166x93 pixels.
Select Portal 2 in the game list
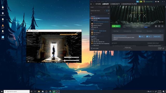(100, 38)
